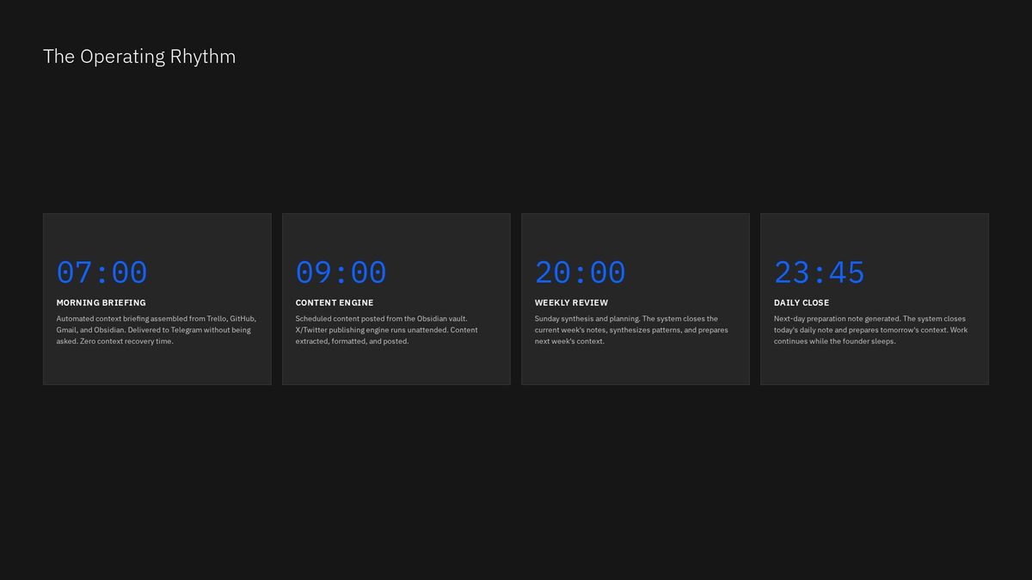Select the 07:00 time label

click(x=102, y=272)
